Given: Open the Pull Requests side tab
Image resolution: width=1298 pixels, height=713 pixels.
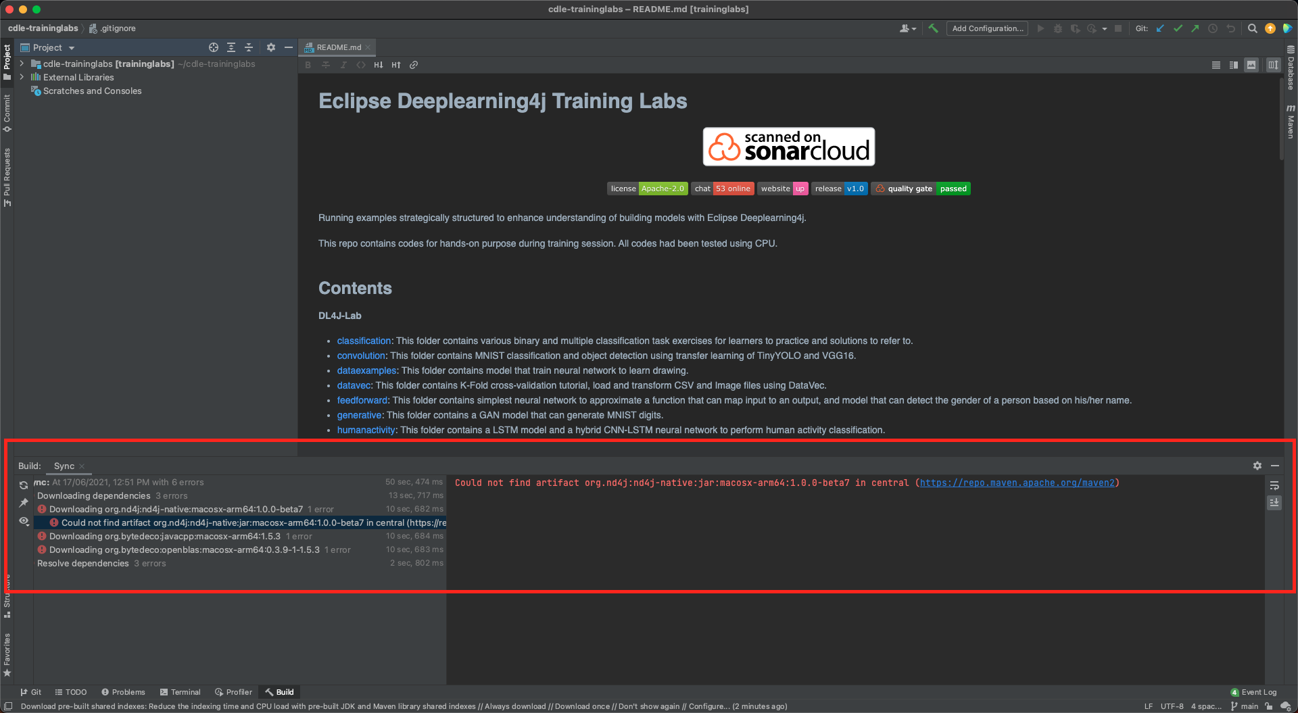Looking at the screenshot, I should pyautogui.click(x=7, y=177).
